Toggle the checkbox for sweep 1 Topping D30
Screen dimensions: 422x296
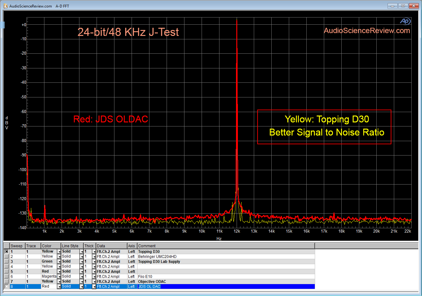(7, 251)
